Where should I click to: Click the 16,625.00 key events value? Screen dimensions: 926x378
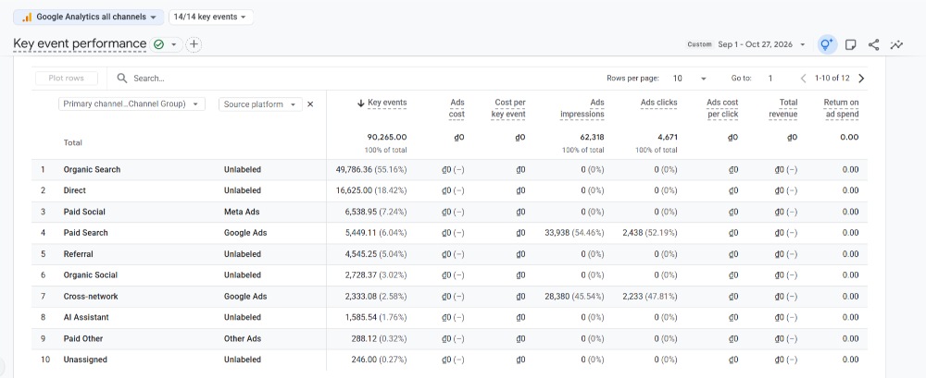[357, 191]
